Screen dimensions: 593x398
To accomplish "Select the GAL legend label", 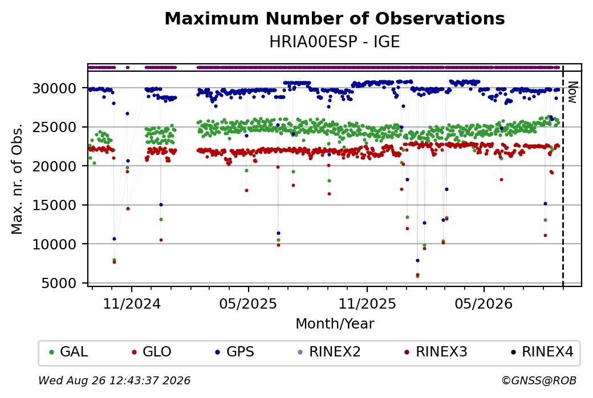I will (x=74, y=352).
